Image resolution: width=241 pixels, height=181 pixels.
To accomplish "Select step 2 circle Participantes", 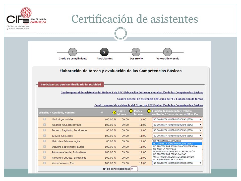I will (x=104, y=52).
